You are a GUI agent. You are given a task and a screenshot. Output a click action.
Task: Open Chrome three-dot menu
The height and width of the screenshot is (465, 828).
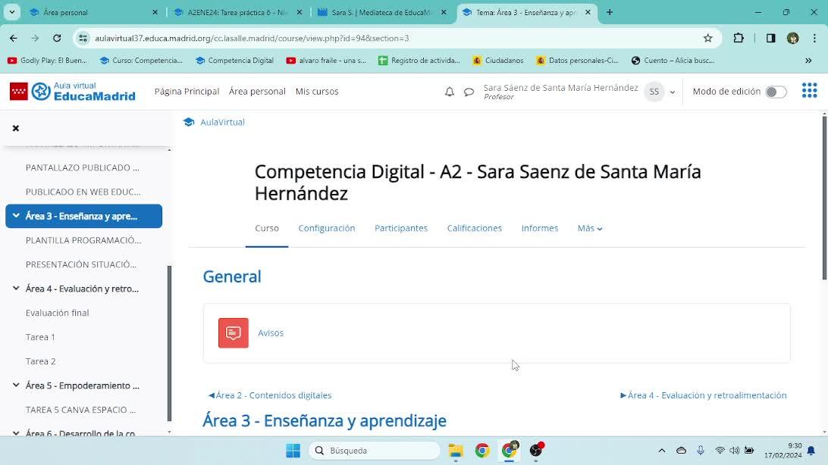point(815,38)
